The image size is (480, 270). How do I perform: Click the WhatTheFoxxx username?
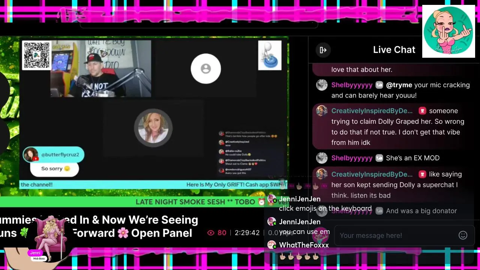pyautogui.click(x=304, y=245)
